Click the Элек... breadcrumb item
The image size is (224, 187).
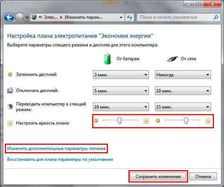[50, 17]
